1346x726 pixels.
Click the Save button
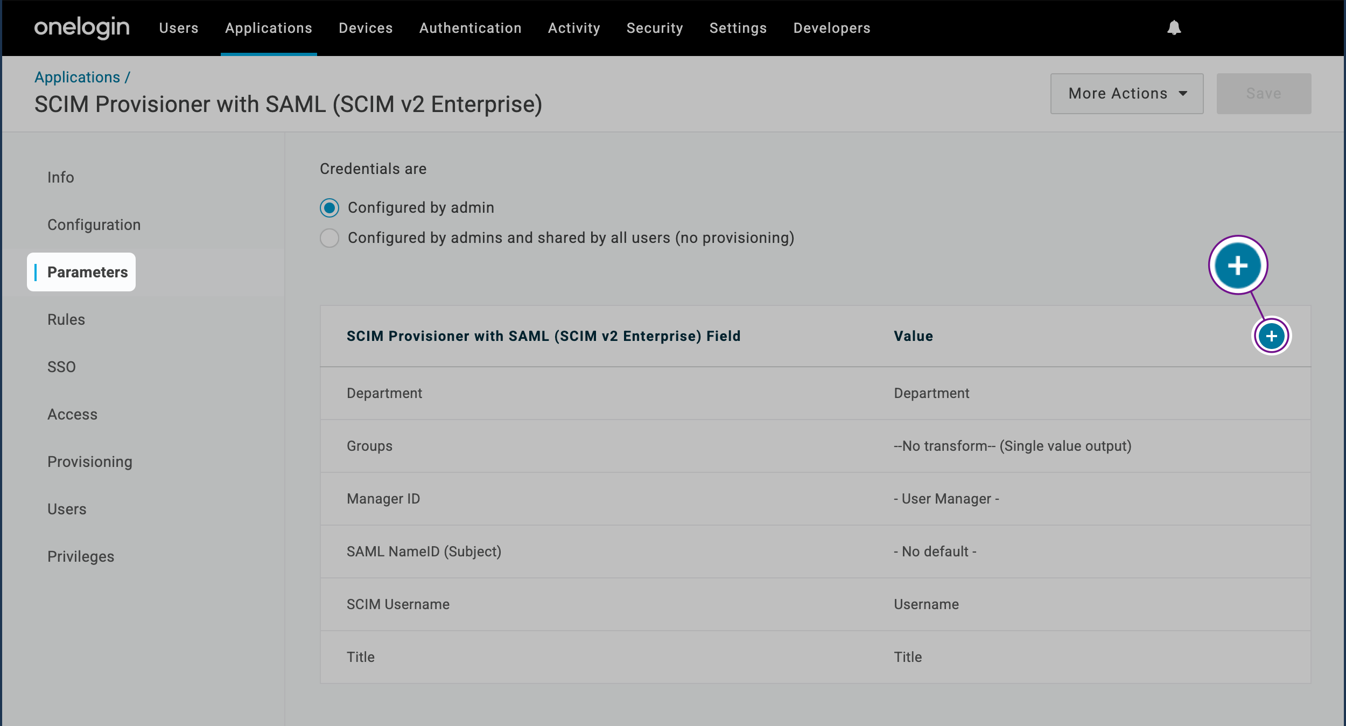pyautogui.click(x=1264, y=94)
